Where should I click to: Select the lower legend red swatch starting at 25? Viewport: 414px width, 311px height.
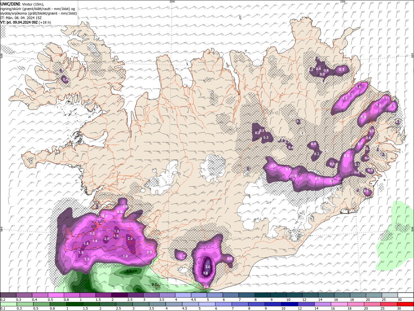coord(389,304)
